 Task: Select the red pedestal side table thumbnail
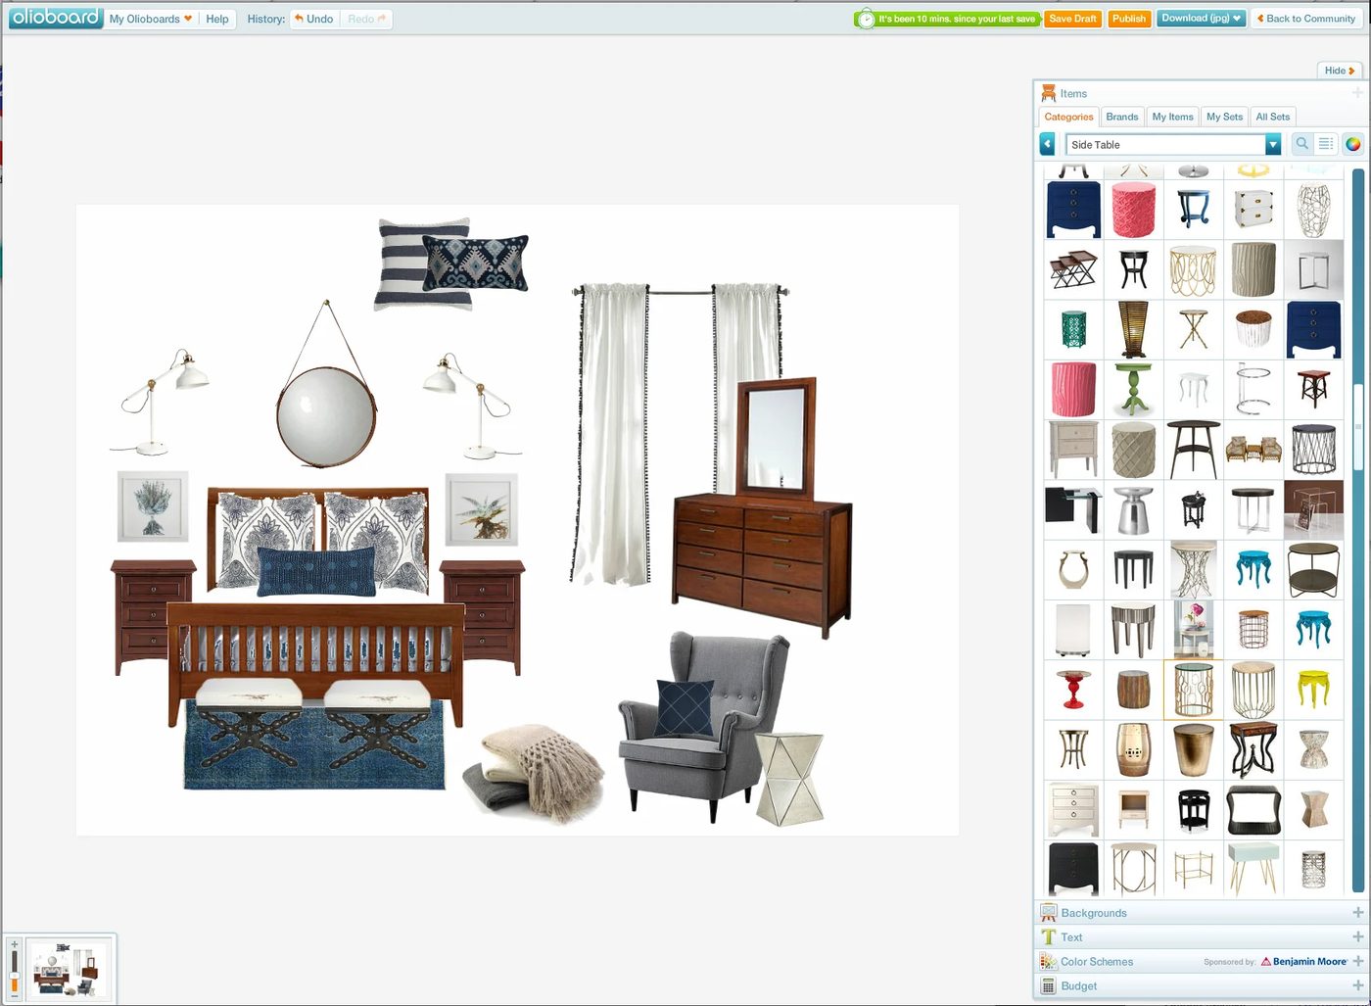[x=1073, y=689]
